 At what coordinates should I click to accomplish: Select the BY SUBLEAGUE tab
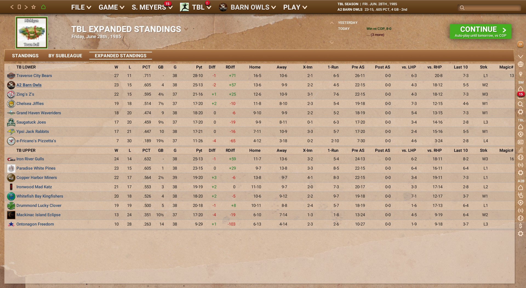coord(65,56)
